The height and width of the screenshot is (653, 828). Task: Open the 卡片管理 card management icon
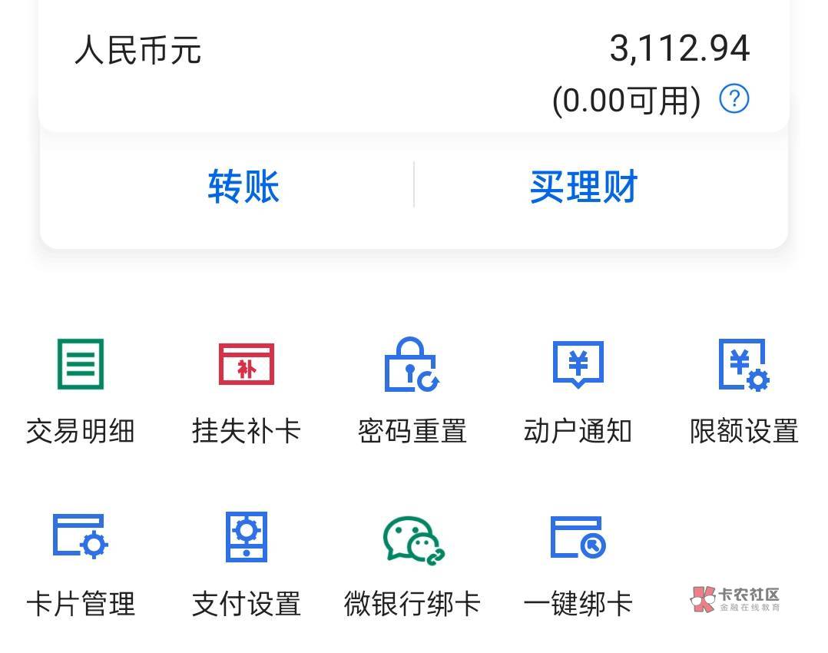(x=80, y=536)
